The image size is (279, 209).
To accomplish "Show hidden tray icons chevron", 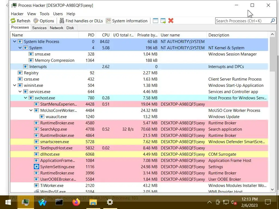I will (210, 202).
